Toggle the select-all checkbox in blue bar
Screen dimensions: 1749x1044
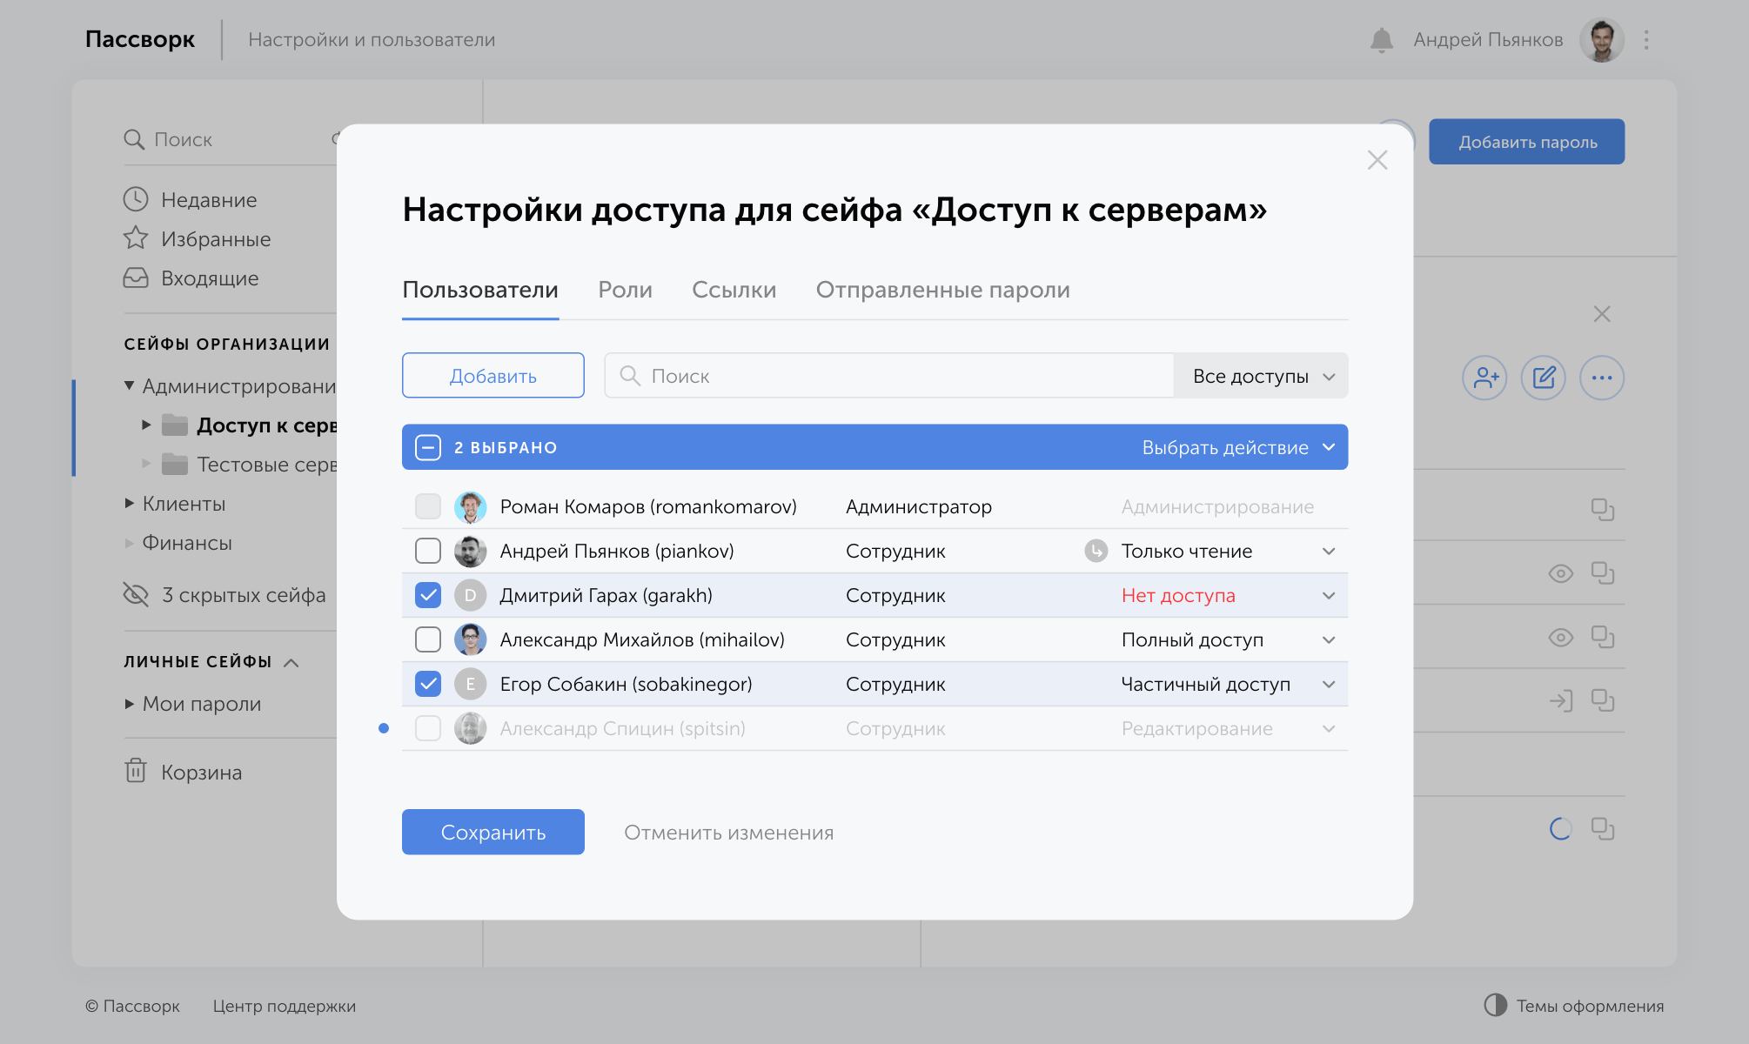tap(428, 447)
